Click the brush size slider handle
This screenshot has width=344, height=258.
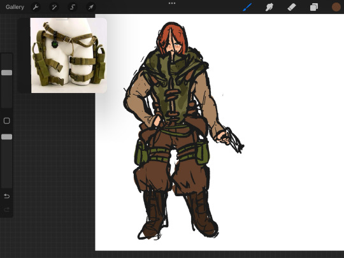[7, 73]
